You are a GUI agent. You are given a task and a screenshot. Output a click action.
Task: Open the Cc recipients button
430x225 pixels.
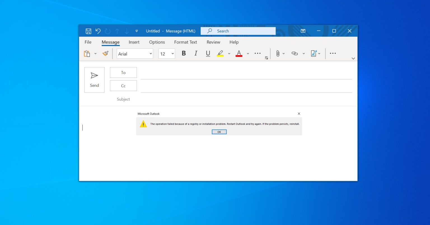pyautogui.click(x=123, y=86)
